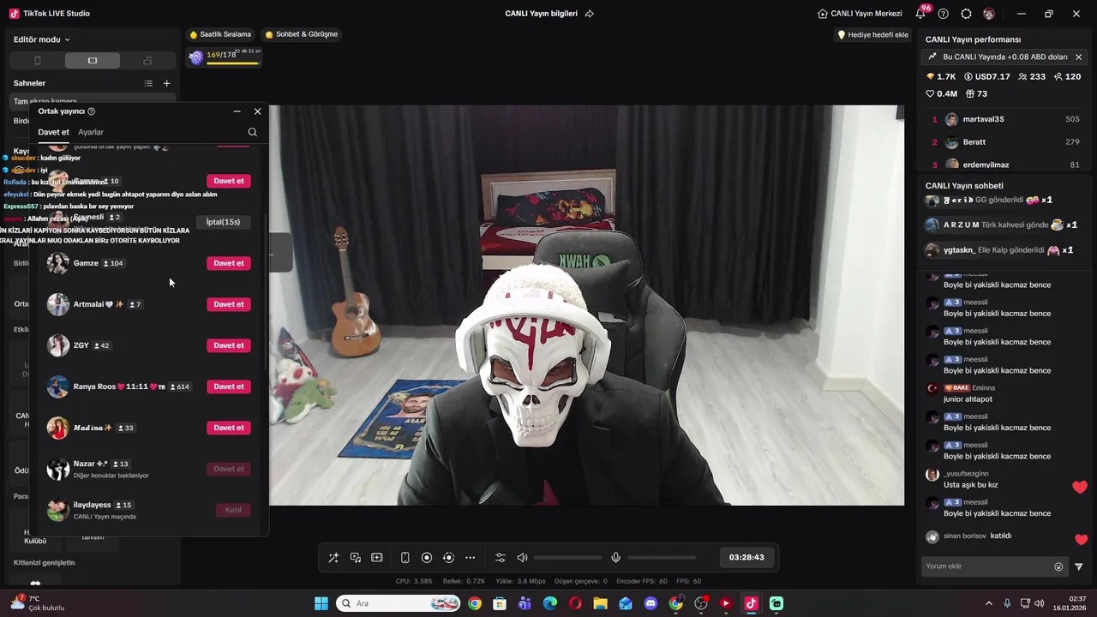Adjust the speaker volume slider
The width and height of the screenshot is (1097, 617).
567,558
